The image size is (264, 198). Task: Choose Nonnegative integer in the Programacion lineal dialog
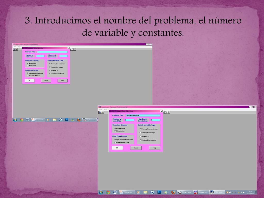tap(147, 133)
